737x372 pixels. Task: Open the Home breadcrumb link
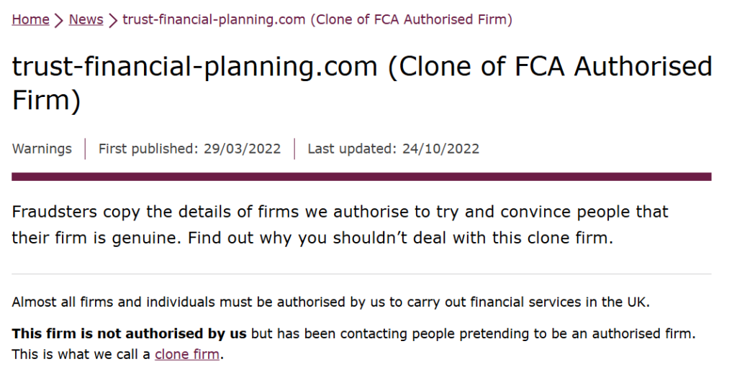coord(30,19)
